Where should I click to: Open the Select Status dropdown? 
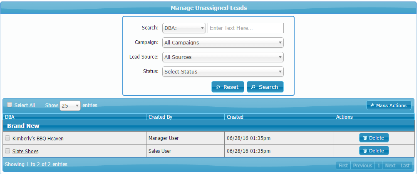tap(223, 71)
